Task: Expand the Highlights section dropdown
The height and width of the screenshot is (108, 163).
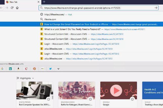Action: 33,78
